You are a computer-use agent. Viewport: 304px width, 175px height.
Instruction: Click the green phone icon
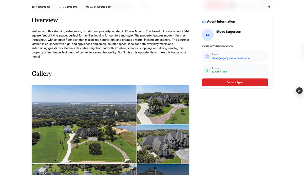tap(207, 70)
